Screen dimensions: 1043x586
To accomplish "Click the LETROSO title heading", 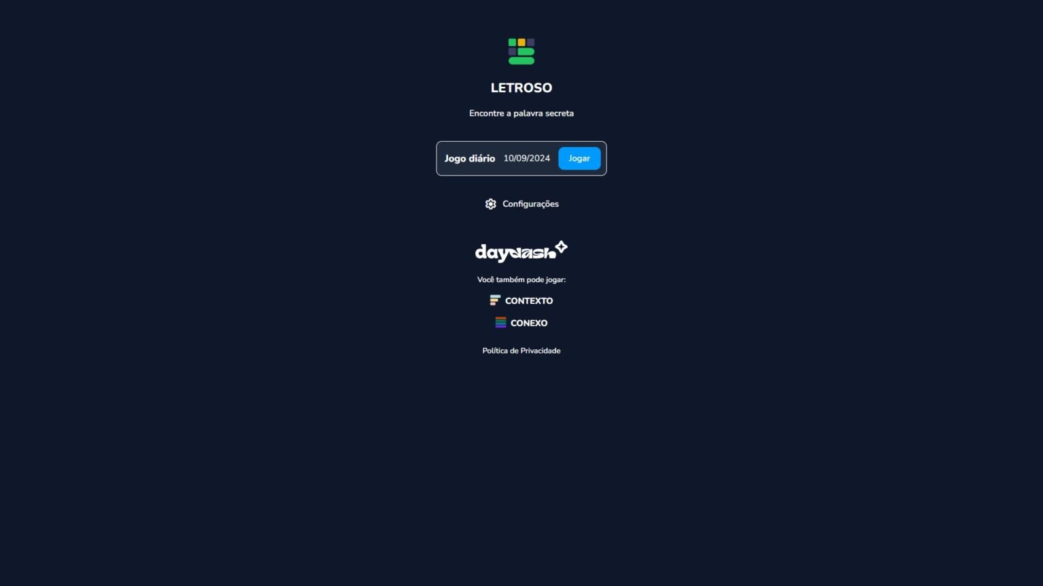I will click(521, 87).
